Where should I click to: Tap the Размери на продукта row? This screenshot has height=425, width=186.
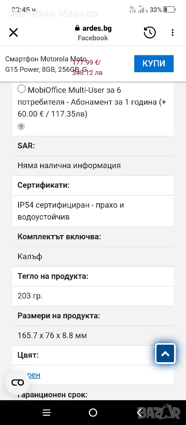pyautogui.click(x=93, y=316)
